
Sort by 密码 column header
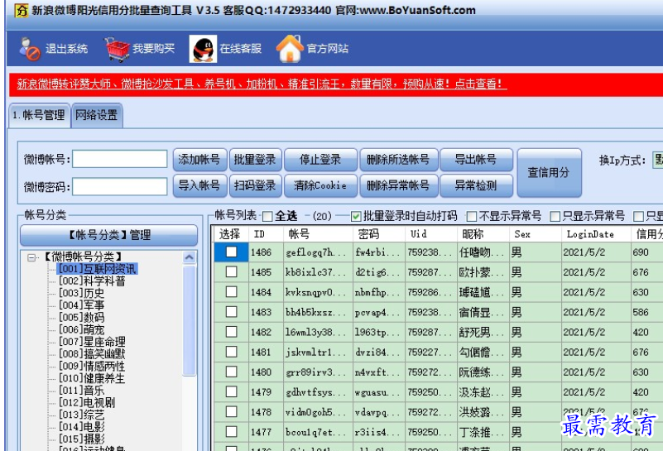coord(378,234)
